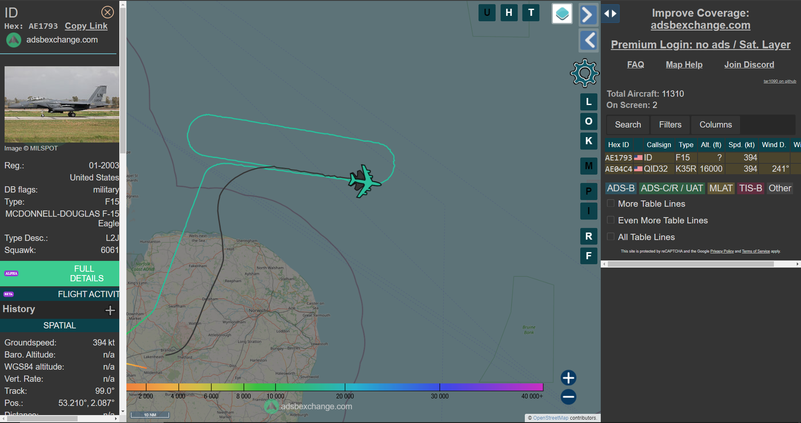
Task: Toggle the O map button
Action: (x=589, y=121)
